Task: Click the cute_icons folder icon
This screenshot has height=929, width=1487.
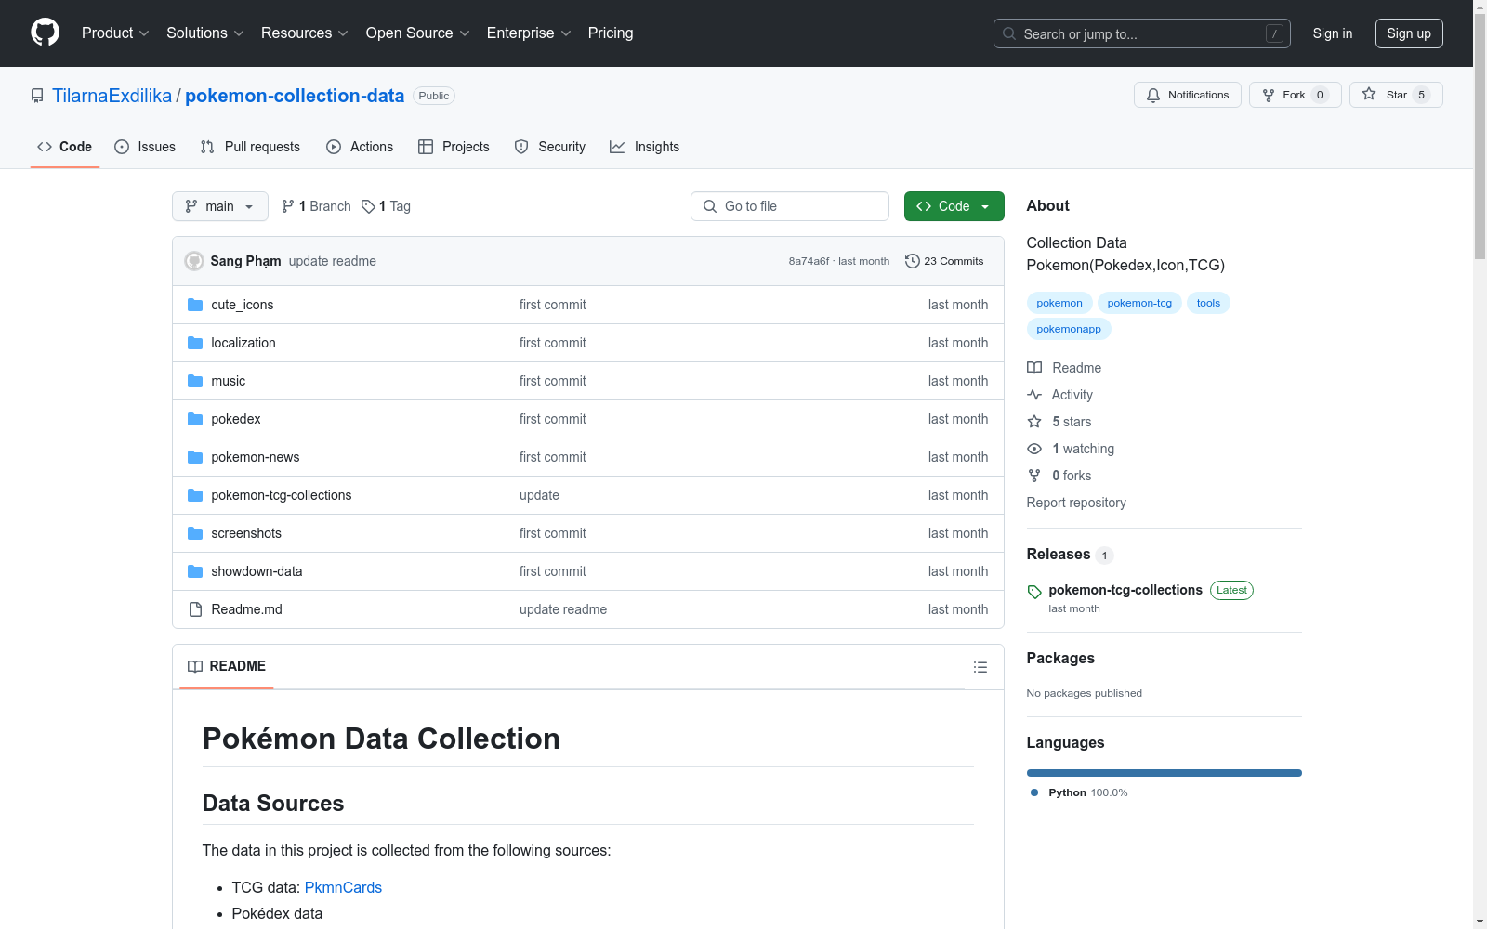Action: click(x=195, y=305)
